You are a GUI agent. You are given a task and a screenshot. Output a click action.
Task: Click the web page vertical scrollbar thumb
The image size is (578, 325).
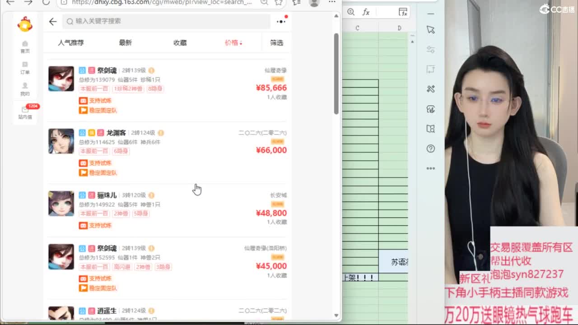click(336, 74)
